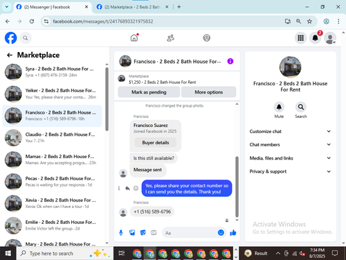The image size is (346, 260).
Task: Click the phone number message +1 (516) 589-6796
Action: point(152,211)
